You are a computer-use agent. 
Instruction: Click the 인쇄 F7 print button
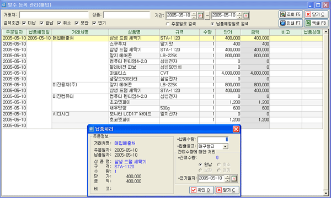291,23
